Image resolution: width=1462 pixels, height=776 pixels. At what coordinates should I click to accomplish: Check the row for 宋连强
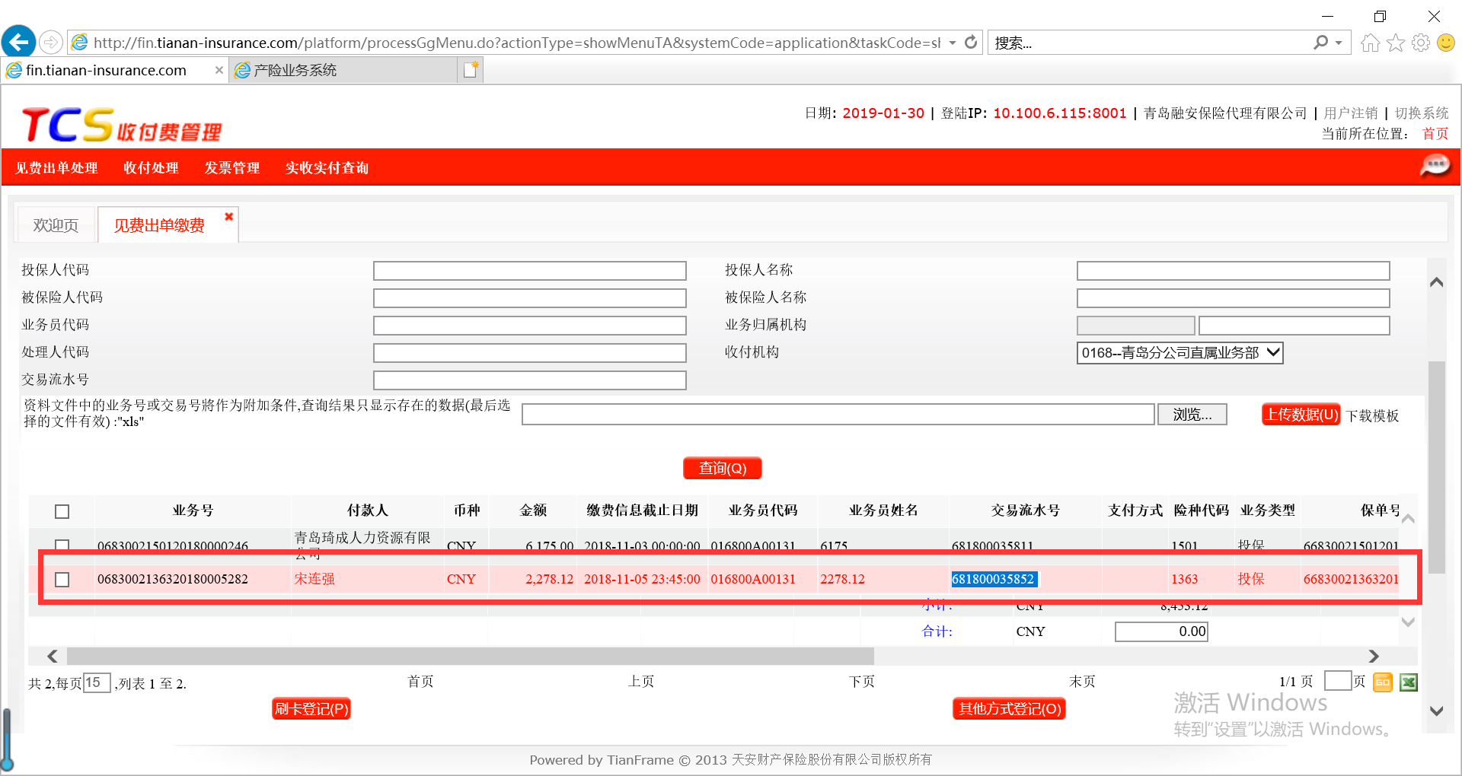pyautogui.click(x=62, y=580)
